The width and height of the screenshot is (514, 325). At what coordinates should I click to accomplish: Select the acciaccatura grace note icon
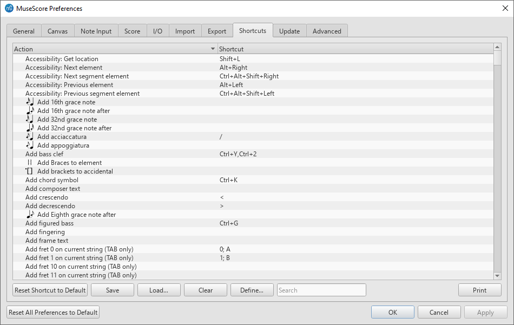[x=31, y=136]
